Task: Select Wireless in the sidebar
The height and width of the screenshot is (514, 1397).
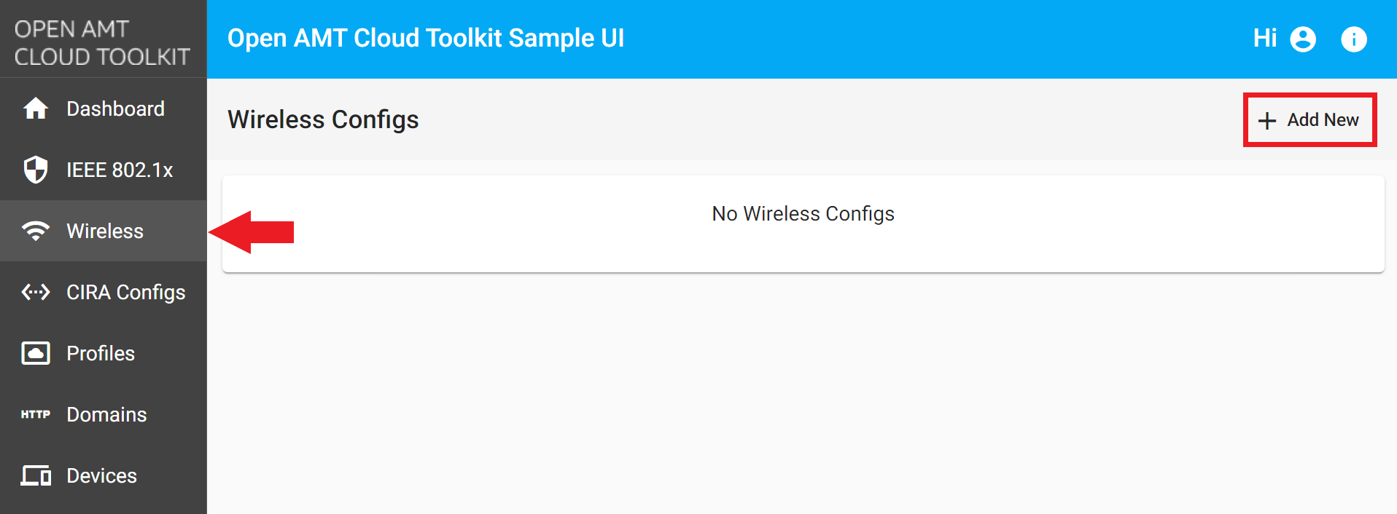Action: (x=105, y=230)
